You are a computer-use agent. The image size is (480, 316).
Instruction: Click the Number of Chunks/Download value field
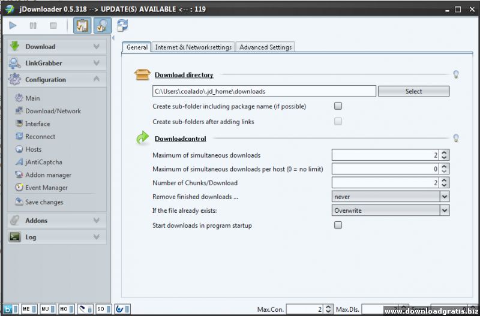[385, 183]
